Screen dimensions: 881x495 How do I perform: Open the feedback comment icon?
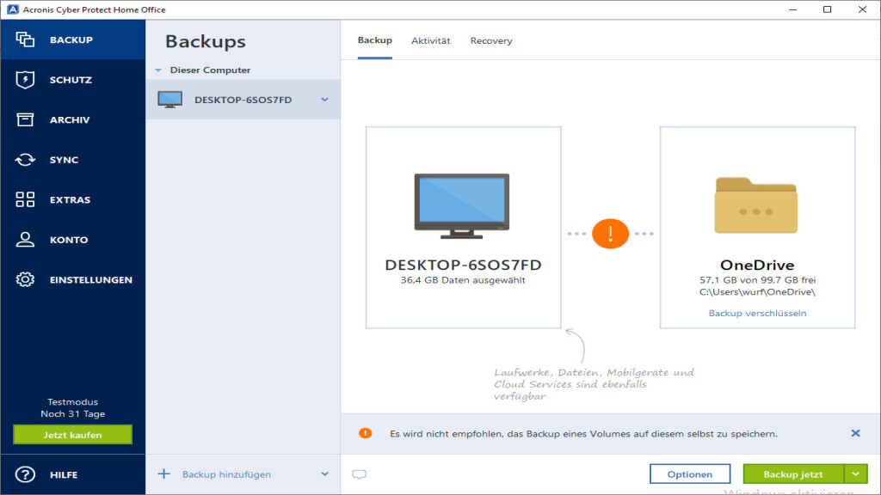[x=359, y=474]
